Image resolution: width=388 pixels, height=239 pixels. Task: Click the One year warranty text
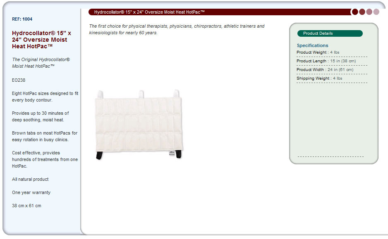[31, 192]
